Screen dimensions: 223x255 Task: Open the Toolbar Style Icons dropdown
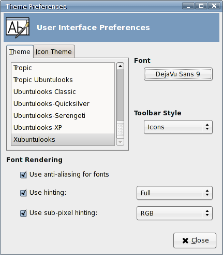(x=178, y=127)
